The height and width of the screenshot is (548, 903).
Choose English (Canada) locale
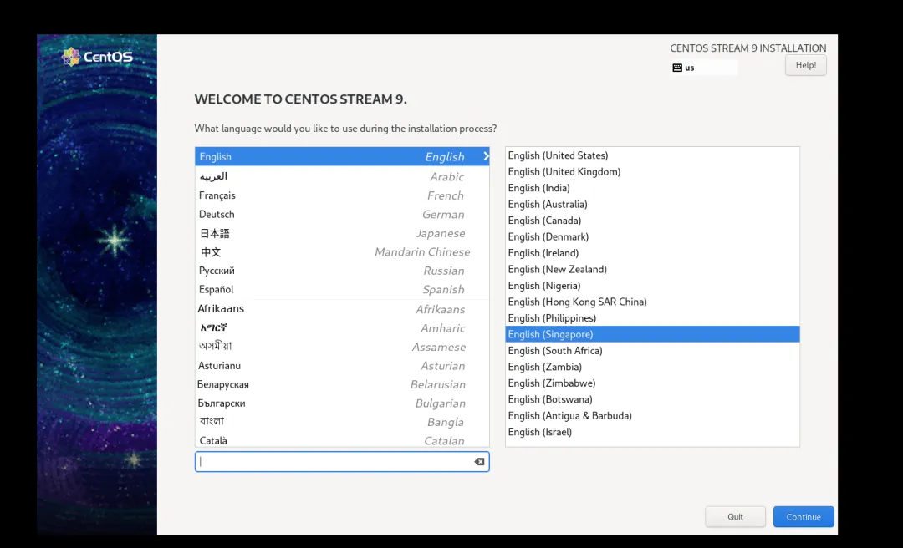[652, 221]
